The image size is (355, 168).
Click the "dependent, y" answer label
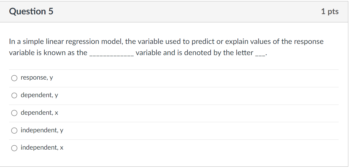pyautogui.click(x=40, y=95)
